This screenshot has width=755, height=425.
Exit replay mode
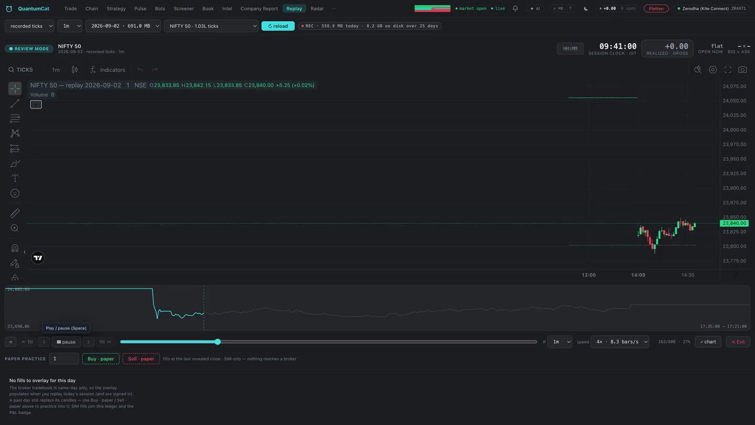[738, 342]
